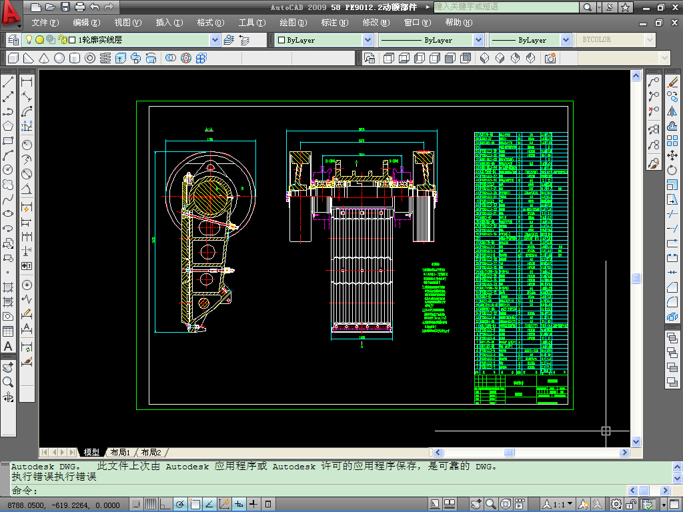Toggle layer on/off lightbulb icon
The image size is (683, 512).
(29, 40)
